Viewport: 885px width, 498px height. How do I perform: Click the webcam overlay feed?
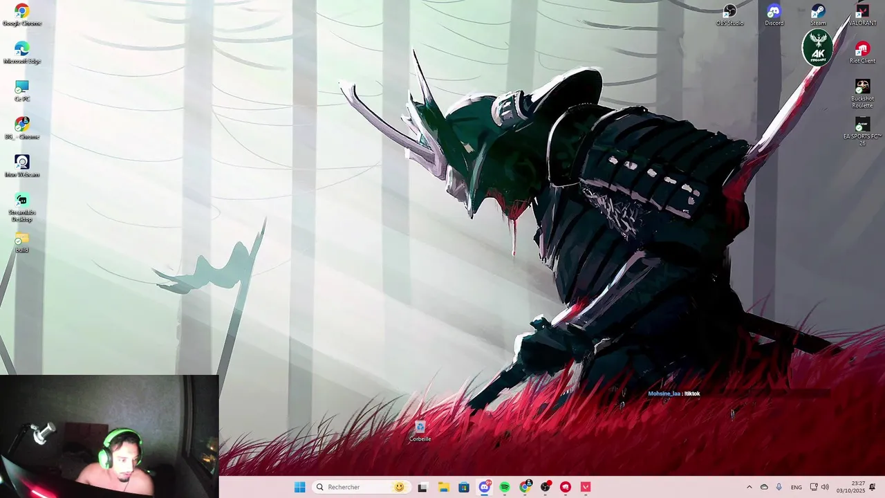click(109, 436)
